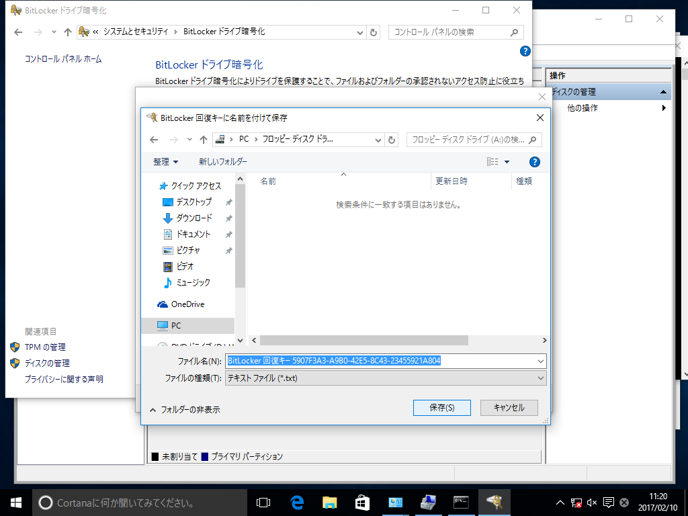The height and width of the screenshot is (516, 688).
Task: Click the forward arrow in save dialog
Action: [x=174, y=140]
